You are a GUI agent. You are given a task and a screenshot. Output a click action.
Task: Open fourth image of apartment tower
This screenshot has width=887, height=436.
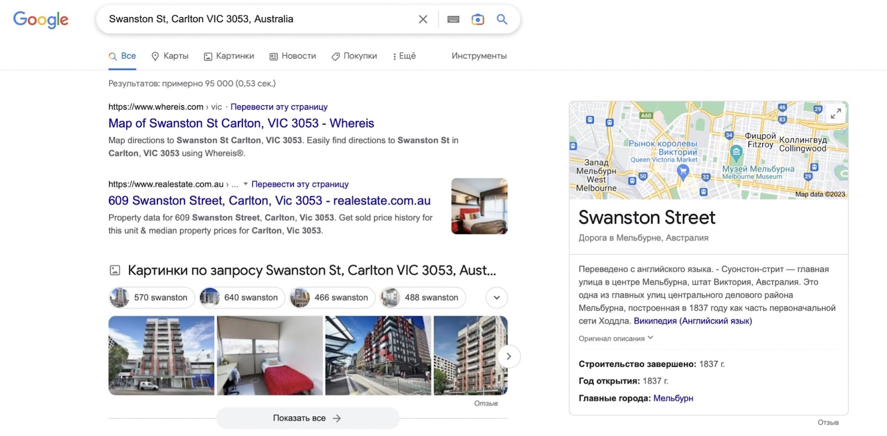470,355
